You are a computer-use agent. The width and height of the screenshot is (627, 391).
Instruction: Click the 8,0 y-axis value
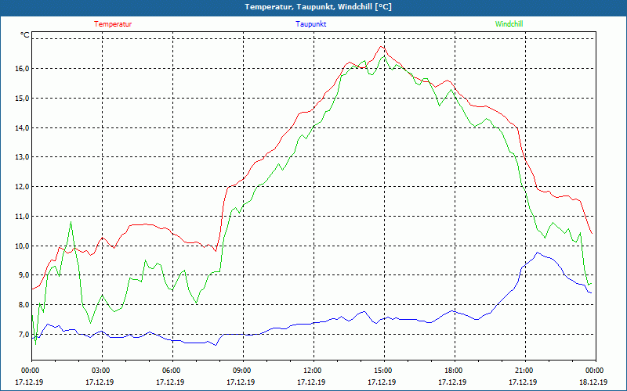point(24,305)
